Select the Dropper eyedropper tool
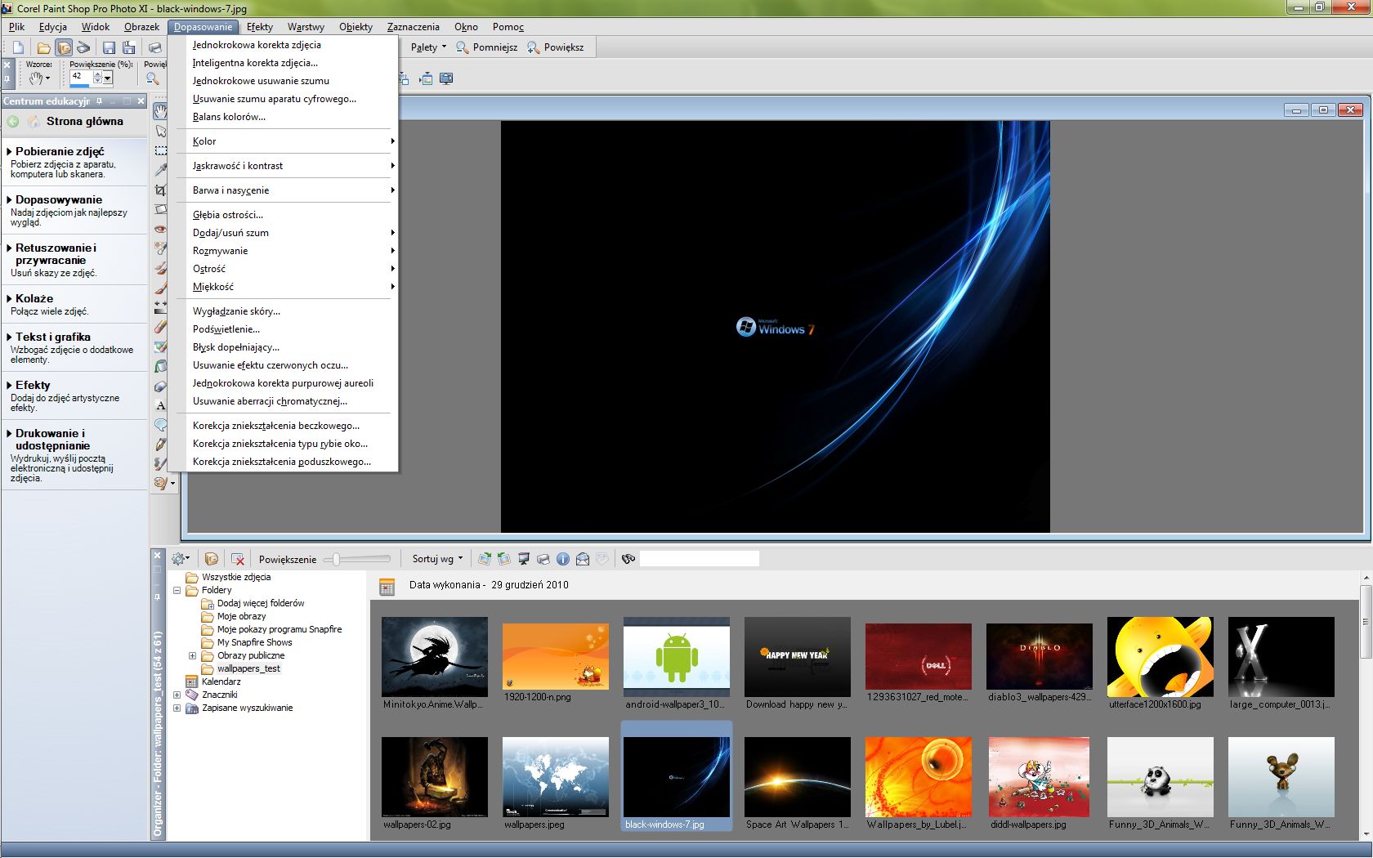This screenshot has height=858, width=1373. coord(161,170)
